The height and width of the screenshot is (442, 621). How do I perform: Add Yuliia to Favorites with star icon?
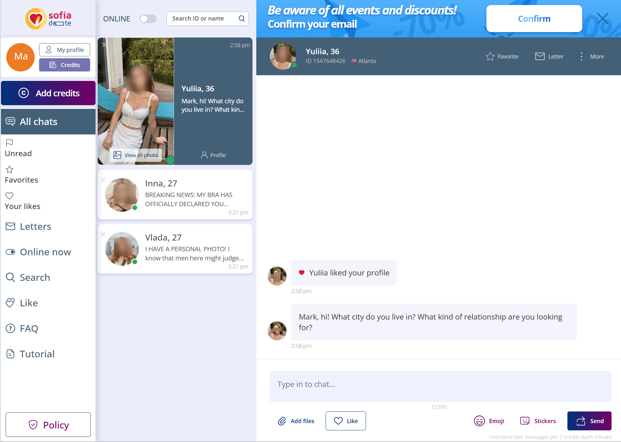[502, 56]
